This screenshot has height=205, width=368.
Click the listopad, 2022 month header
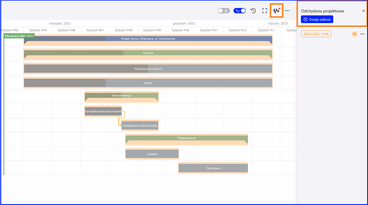click(60, 23)
